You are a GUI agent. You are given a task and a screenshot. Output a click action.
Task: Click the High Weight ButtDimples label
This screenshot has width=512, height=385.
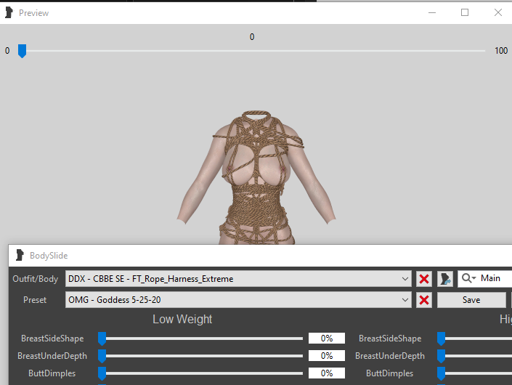[389, 373]
